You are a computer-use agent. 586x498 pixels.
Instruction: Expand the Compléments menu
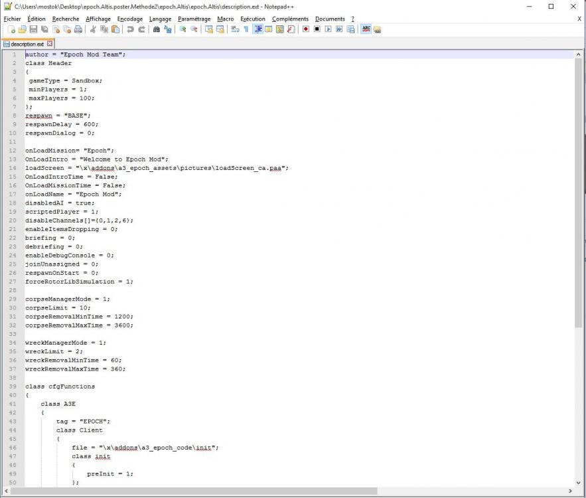pos(290,19)
